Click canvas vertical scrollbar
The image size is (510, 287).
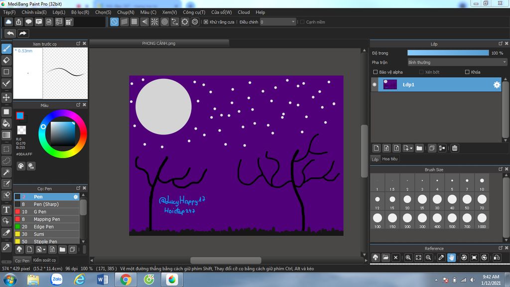coord(364,152)
